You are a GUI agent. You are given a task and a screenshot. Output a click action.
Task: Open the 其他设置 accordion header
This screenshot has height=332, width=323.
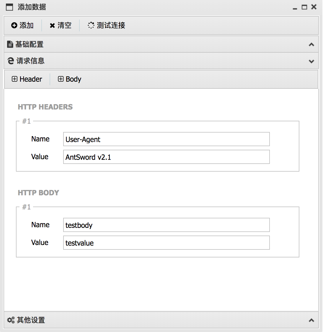[161, 320]
